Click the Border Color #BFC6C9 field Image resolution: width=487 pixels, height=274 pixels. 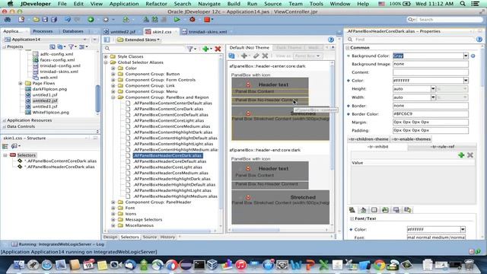click(x=431, y=114)
